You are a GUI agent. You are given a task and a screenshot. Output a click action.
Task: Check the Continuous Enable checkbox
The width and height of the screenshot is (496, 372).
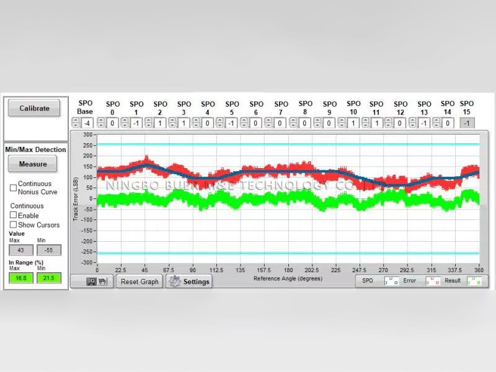pyautogui.click(x=13, y=215)
